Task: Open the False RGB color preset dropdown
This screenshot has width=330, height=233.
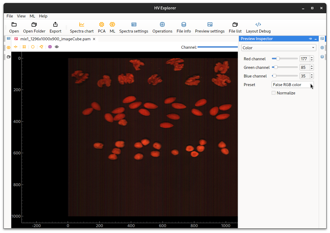Action: click(x=293, y=84)
